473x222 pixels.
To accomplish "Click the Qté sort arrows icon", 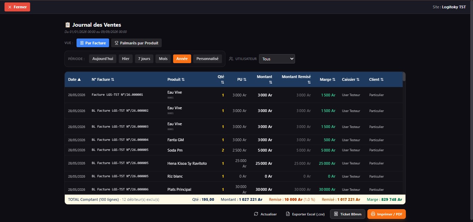I will click(222, 82).
